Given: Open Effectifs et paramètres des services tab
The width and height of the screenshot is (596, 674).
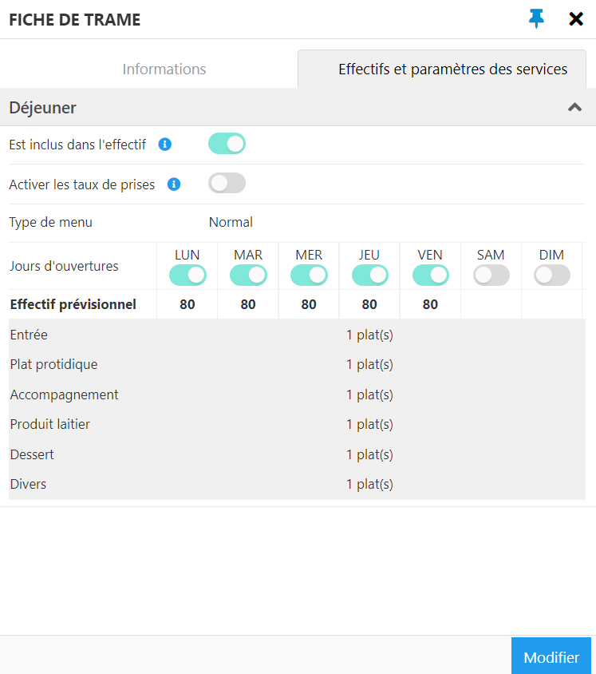Looking at the screenshot, I should tap(452, 69).
